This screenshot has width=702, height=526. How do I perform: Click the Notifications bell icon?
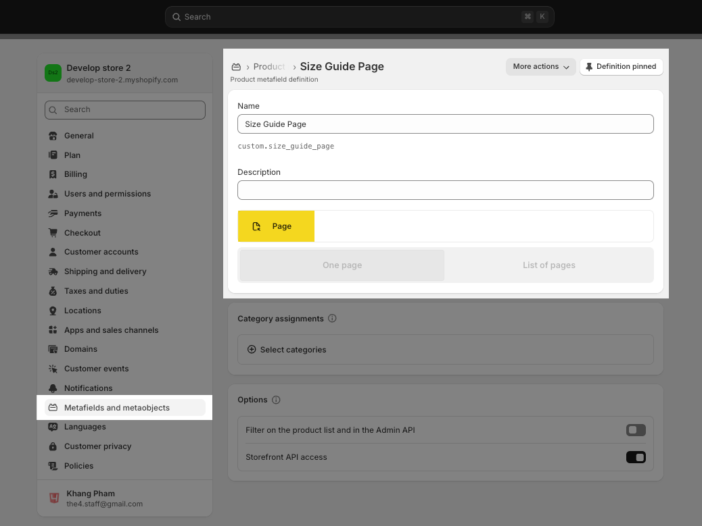pyautogui.click(x=53, y=388)
